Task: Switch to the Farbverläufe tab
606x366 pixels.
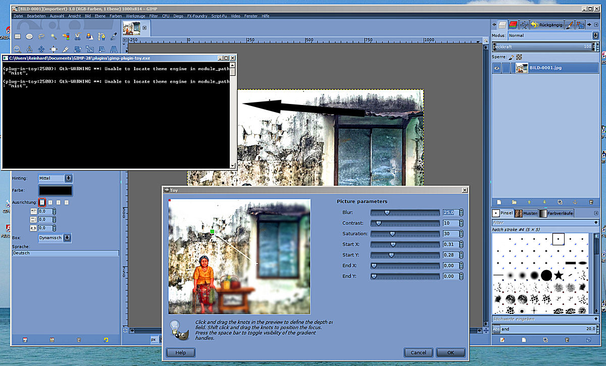Action: point(557,213)
